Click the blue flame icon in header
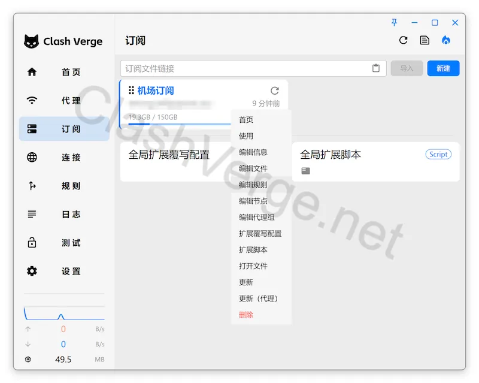This screenshot has height=383, width=479. 446,40
